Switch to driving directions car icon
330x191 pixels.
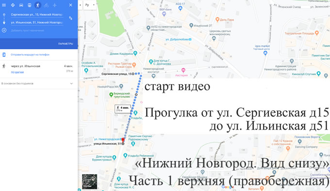point(21,5)
